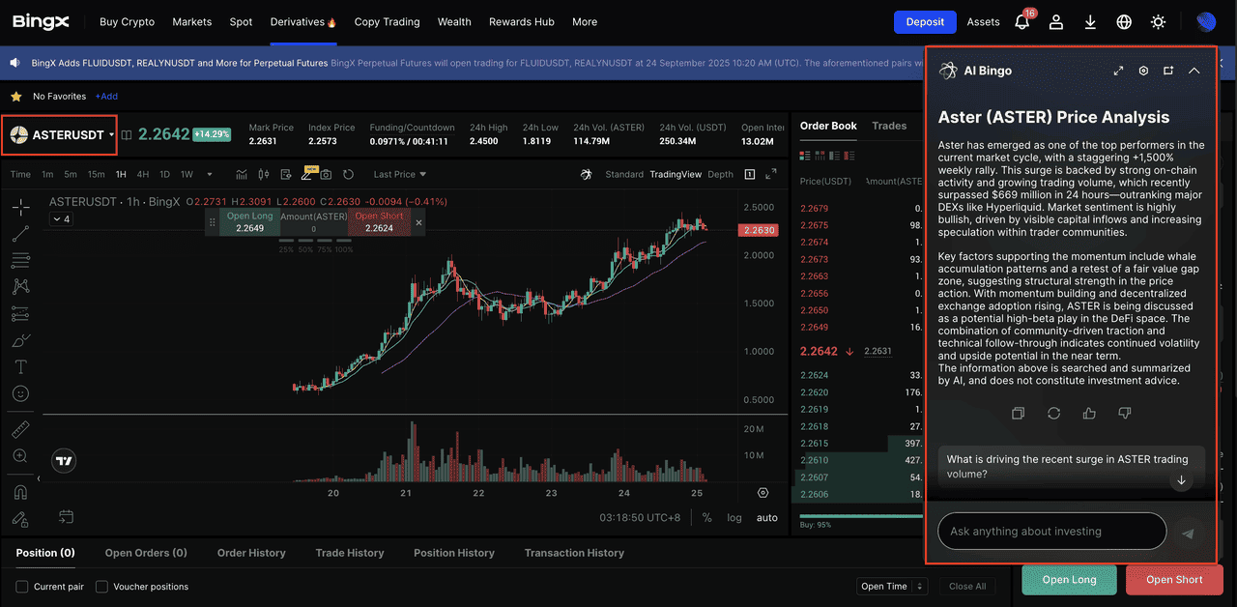This screenshot has height=607, width=1237.
Task: Open the Open Time sort dropdown
Action: tap(892, 587)
